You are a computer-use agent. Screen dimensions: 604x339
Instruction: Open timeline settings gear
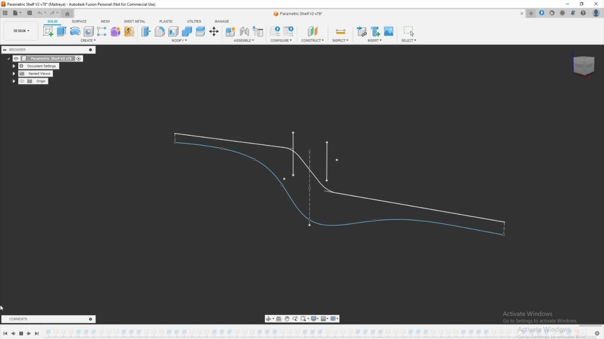[597, 333]
